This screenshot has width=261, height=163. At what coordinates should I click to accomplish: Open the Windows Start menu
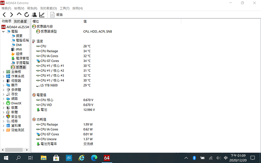(x=6, y=158)
